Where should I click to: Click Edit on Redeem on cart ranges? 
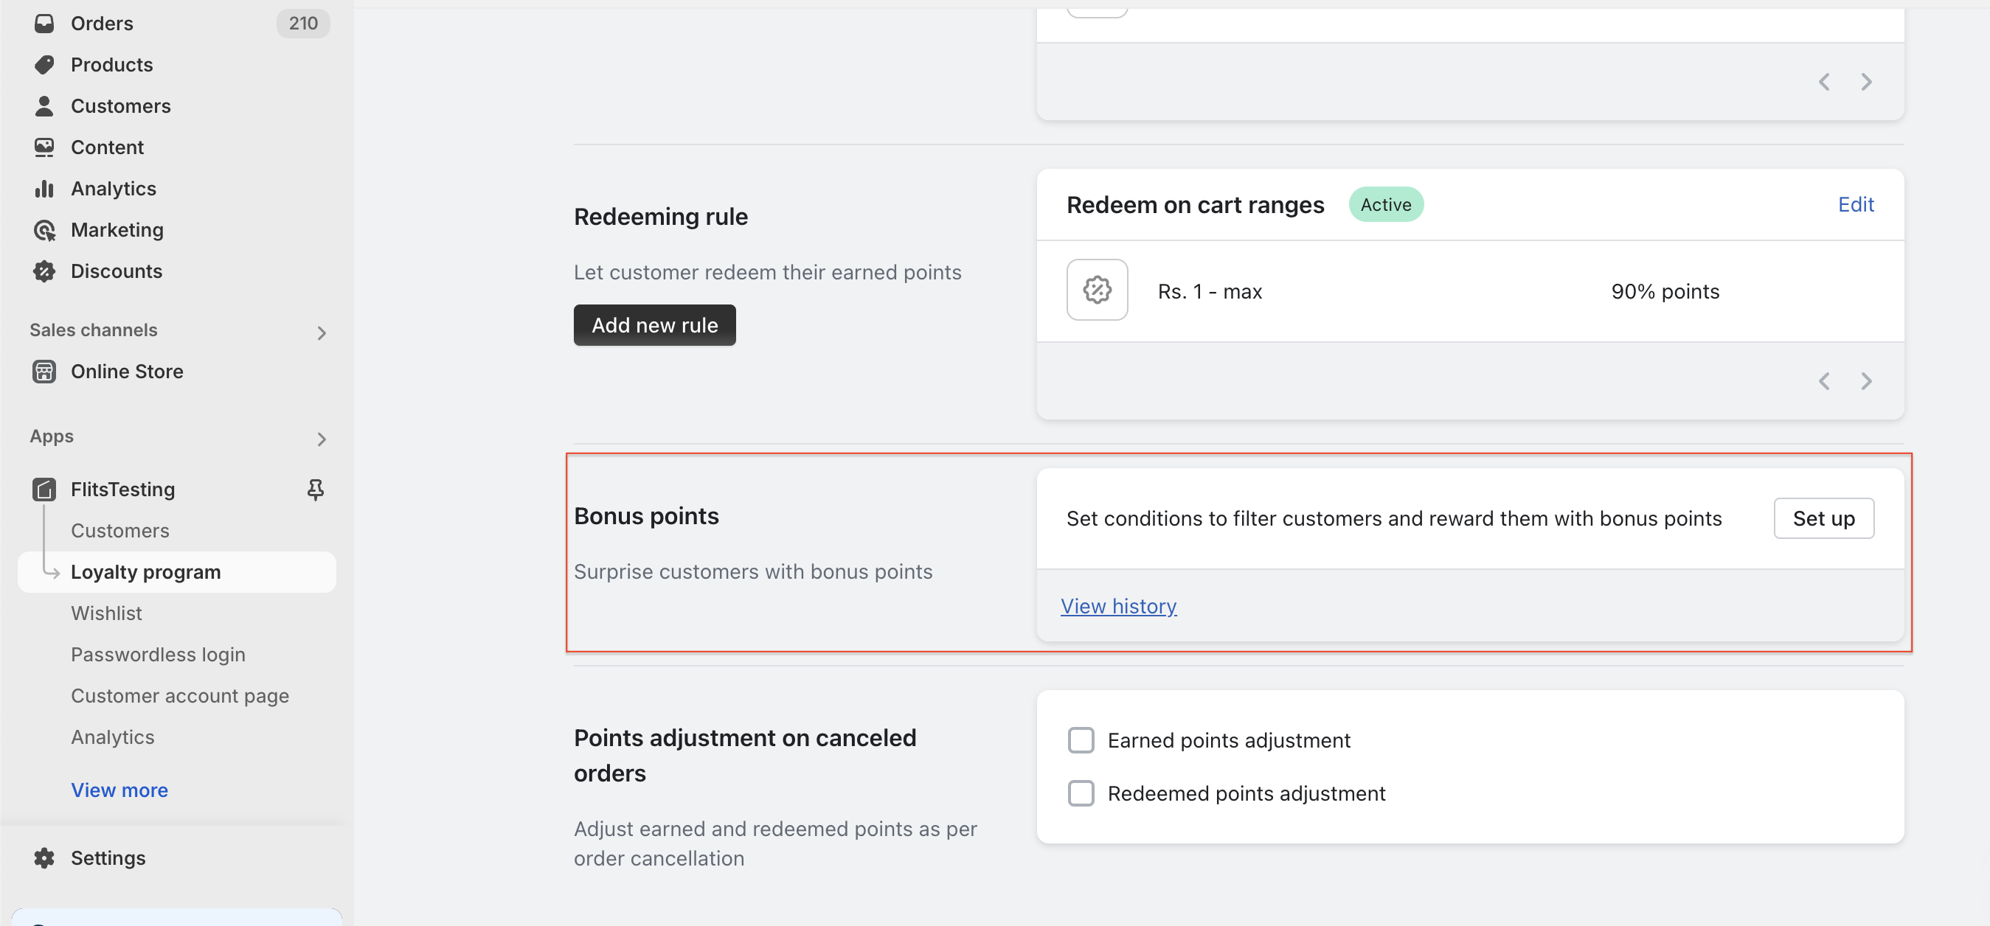tap(1856, 205)
